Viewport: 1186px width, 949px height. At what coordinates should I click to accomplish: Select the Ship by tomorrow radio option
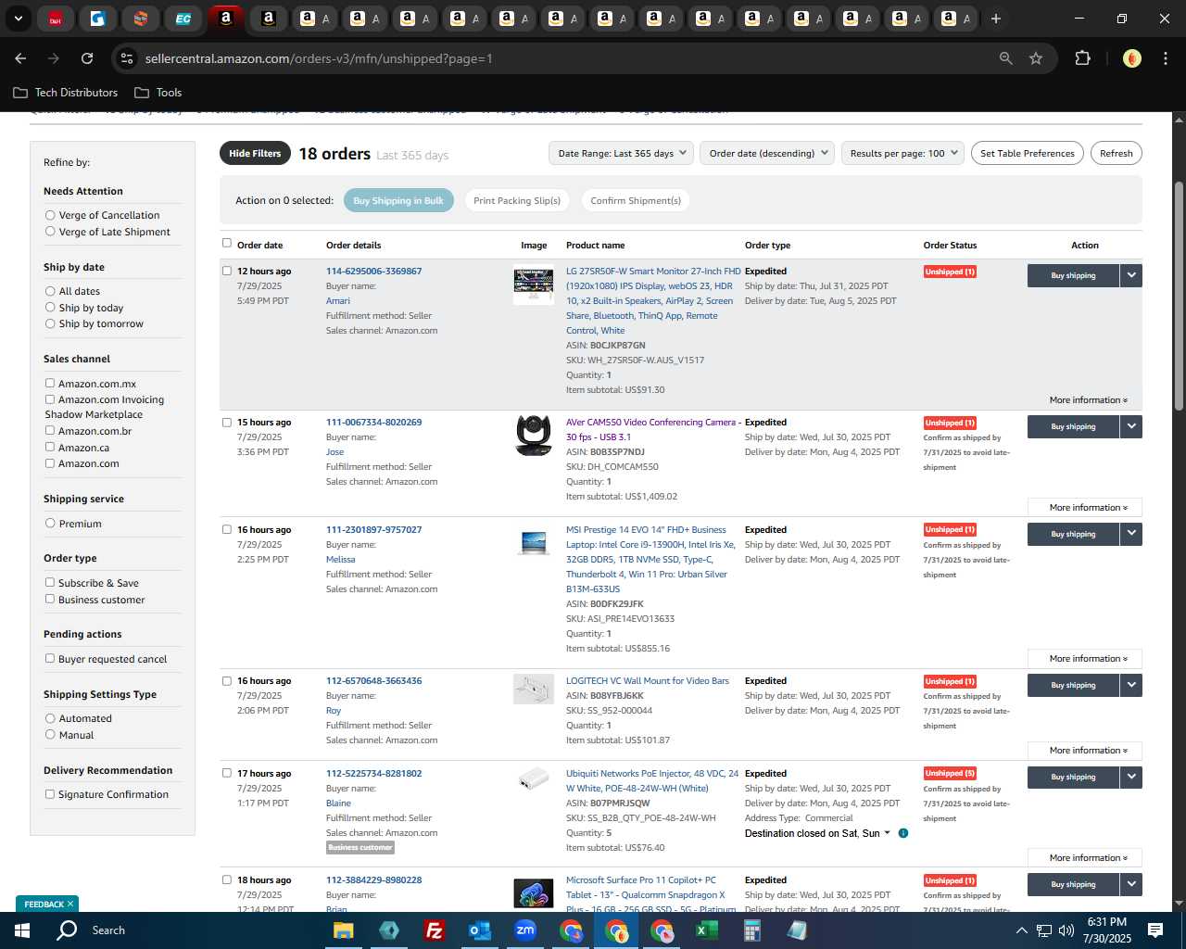click(50, 323)
